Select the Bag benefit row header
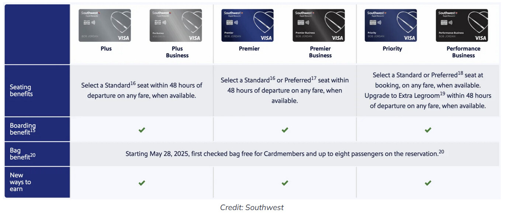This screenshot has width=513, height=220. [23, 154]
